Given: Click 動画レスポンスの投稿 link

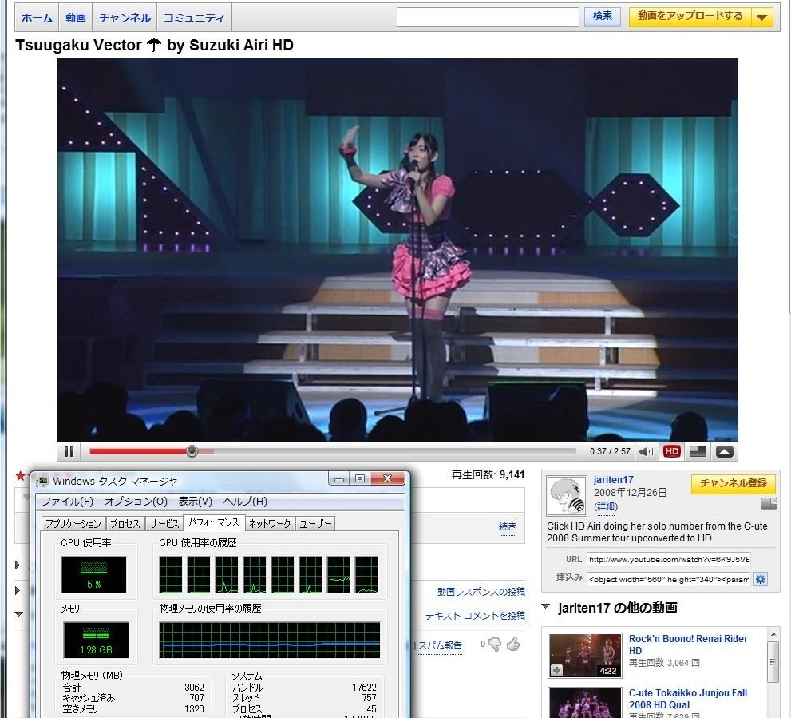Looking at the screenshot, I should 481,591.
